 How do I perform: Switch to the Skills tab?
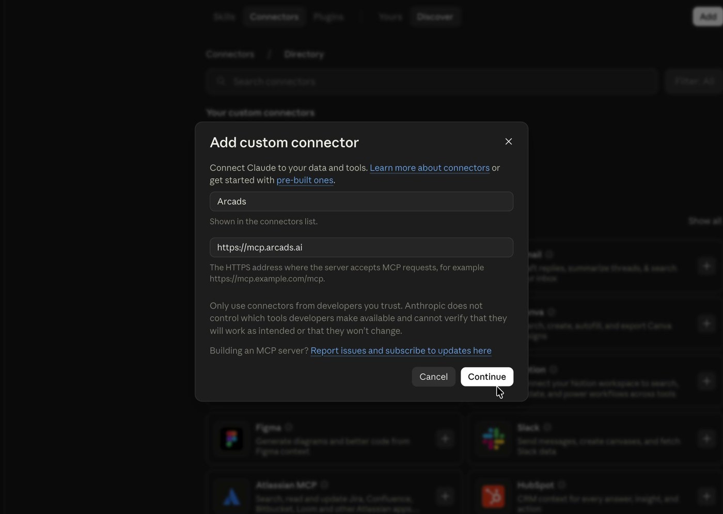coord(224,17)
